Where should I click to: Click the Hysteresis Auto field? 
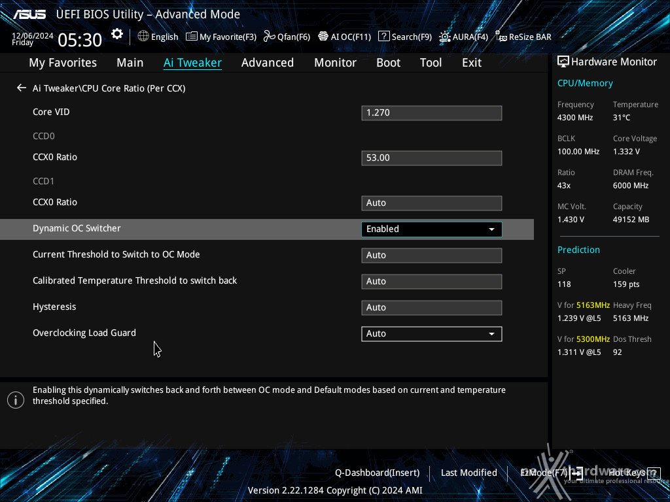432,308
